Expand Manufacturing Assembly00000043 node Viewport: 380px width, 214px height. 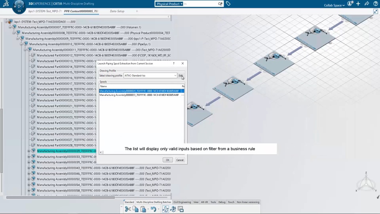point(29,168)
